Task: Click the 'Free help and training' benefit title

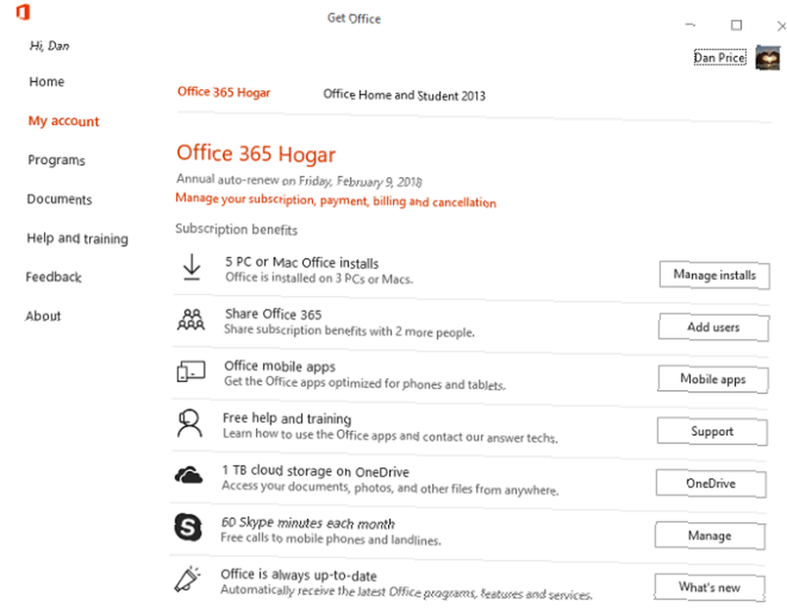Action: click(x=286, y=418)
